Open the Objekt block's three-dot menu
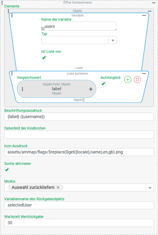 pos(8,11)
